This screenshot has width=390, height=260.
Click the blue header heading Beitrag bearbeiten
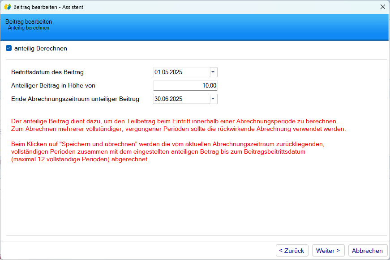point(29,21)
